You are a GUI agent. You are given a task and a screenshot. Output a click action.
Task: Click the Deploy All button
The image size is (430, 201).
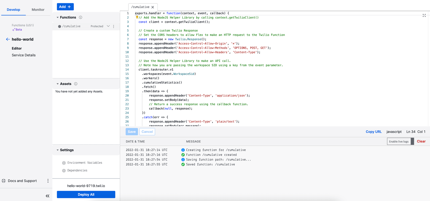pyautogui.click(x=86, y=195)
